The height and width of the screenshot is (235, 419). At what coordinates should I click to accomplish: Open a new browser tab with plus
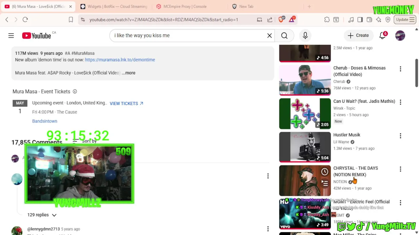(x=309, y=7)
